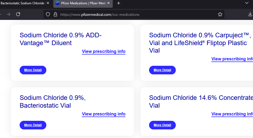Screen dimensions: 253x138
Task: View prescribing info for ADD-Vantage Diluent
Action: [104, 51]
